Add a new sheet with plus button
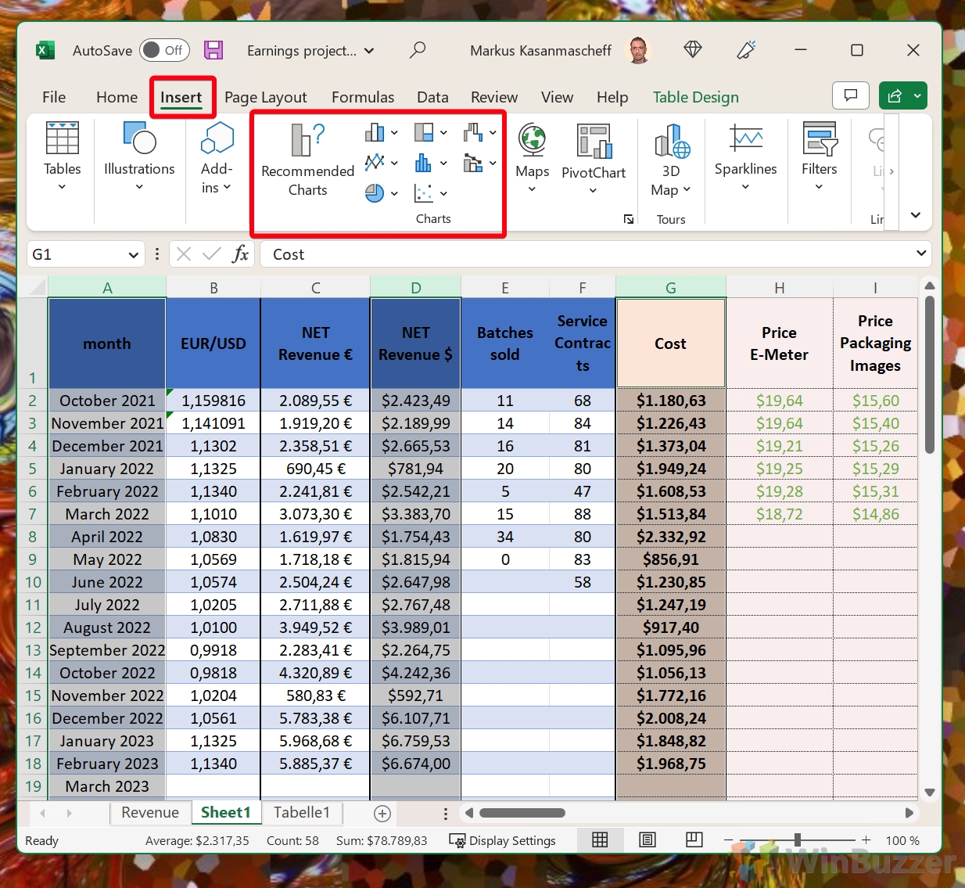The height and width of the screenshot is (888, 965). (382, 814)
